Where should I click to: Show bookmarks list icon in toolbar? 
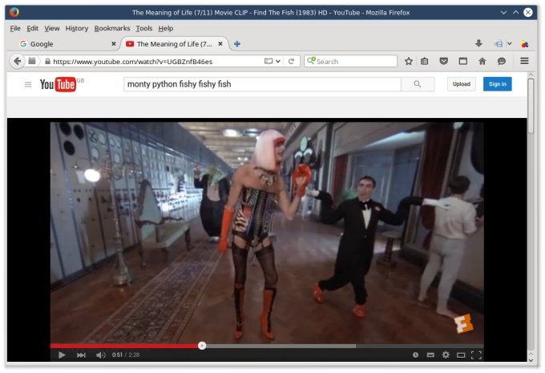tap(425, 61)
